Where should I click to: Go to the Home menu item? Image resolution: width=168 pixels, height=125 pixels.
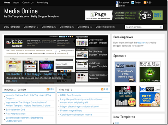[7, 3]
